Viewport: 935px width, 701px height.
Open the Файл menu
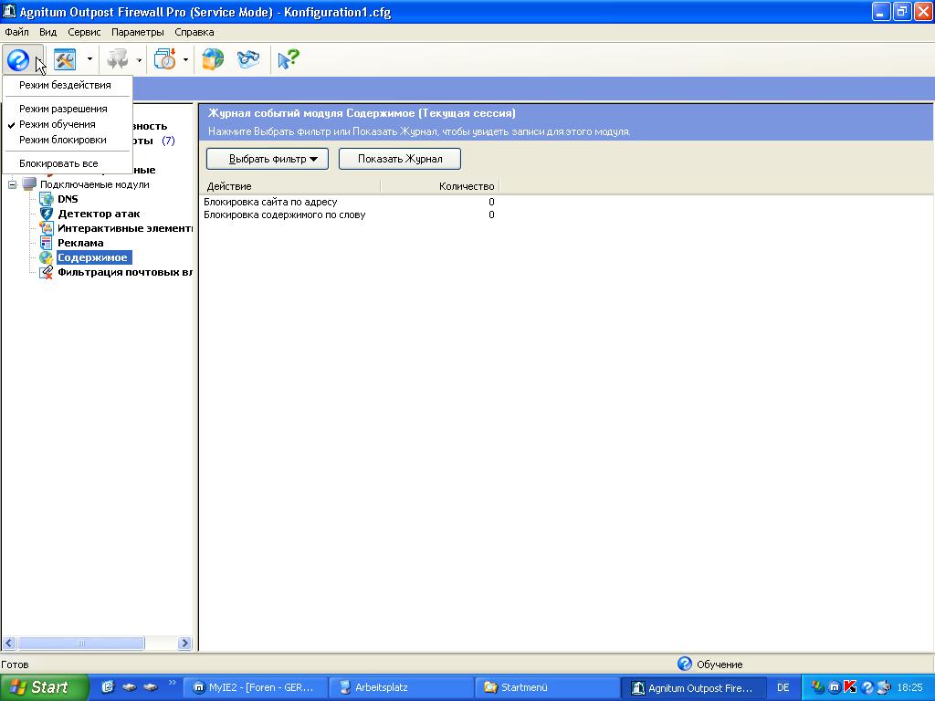tap(16, 32)
